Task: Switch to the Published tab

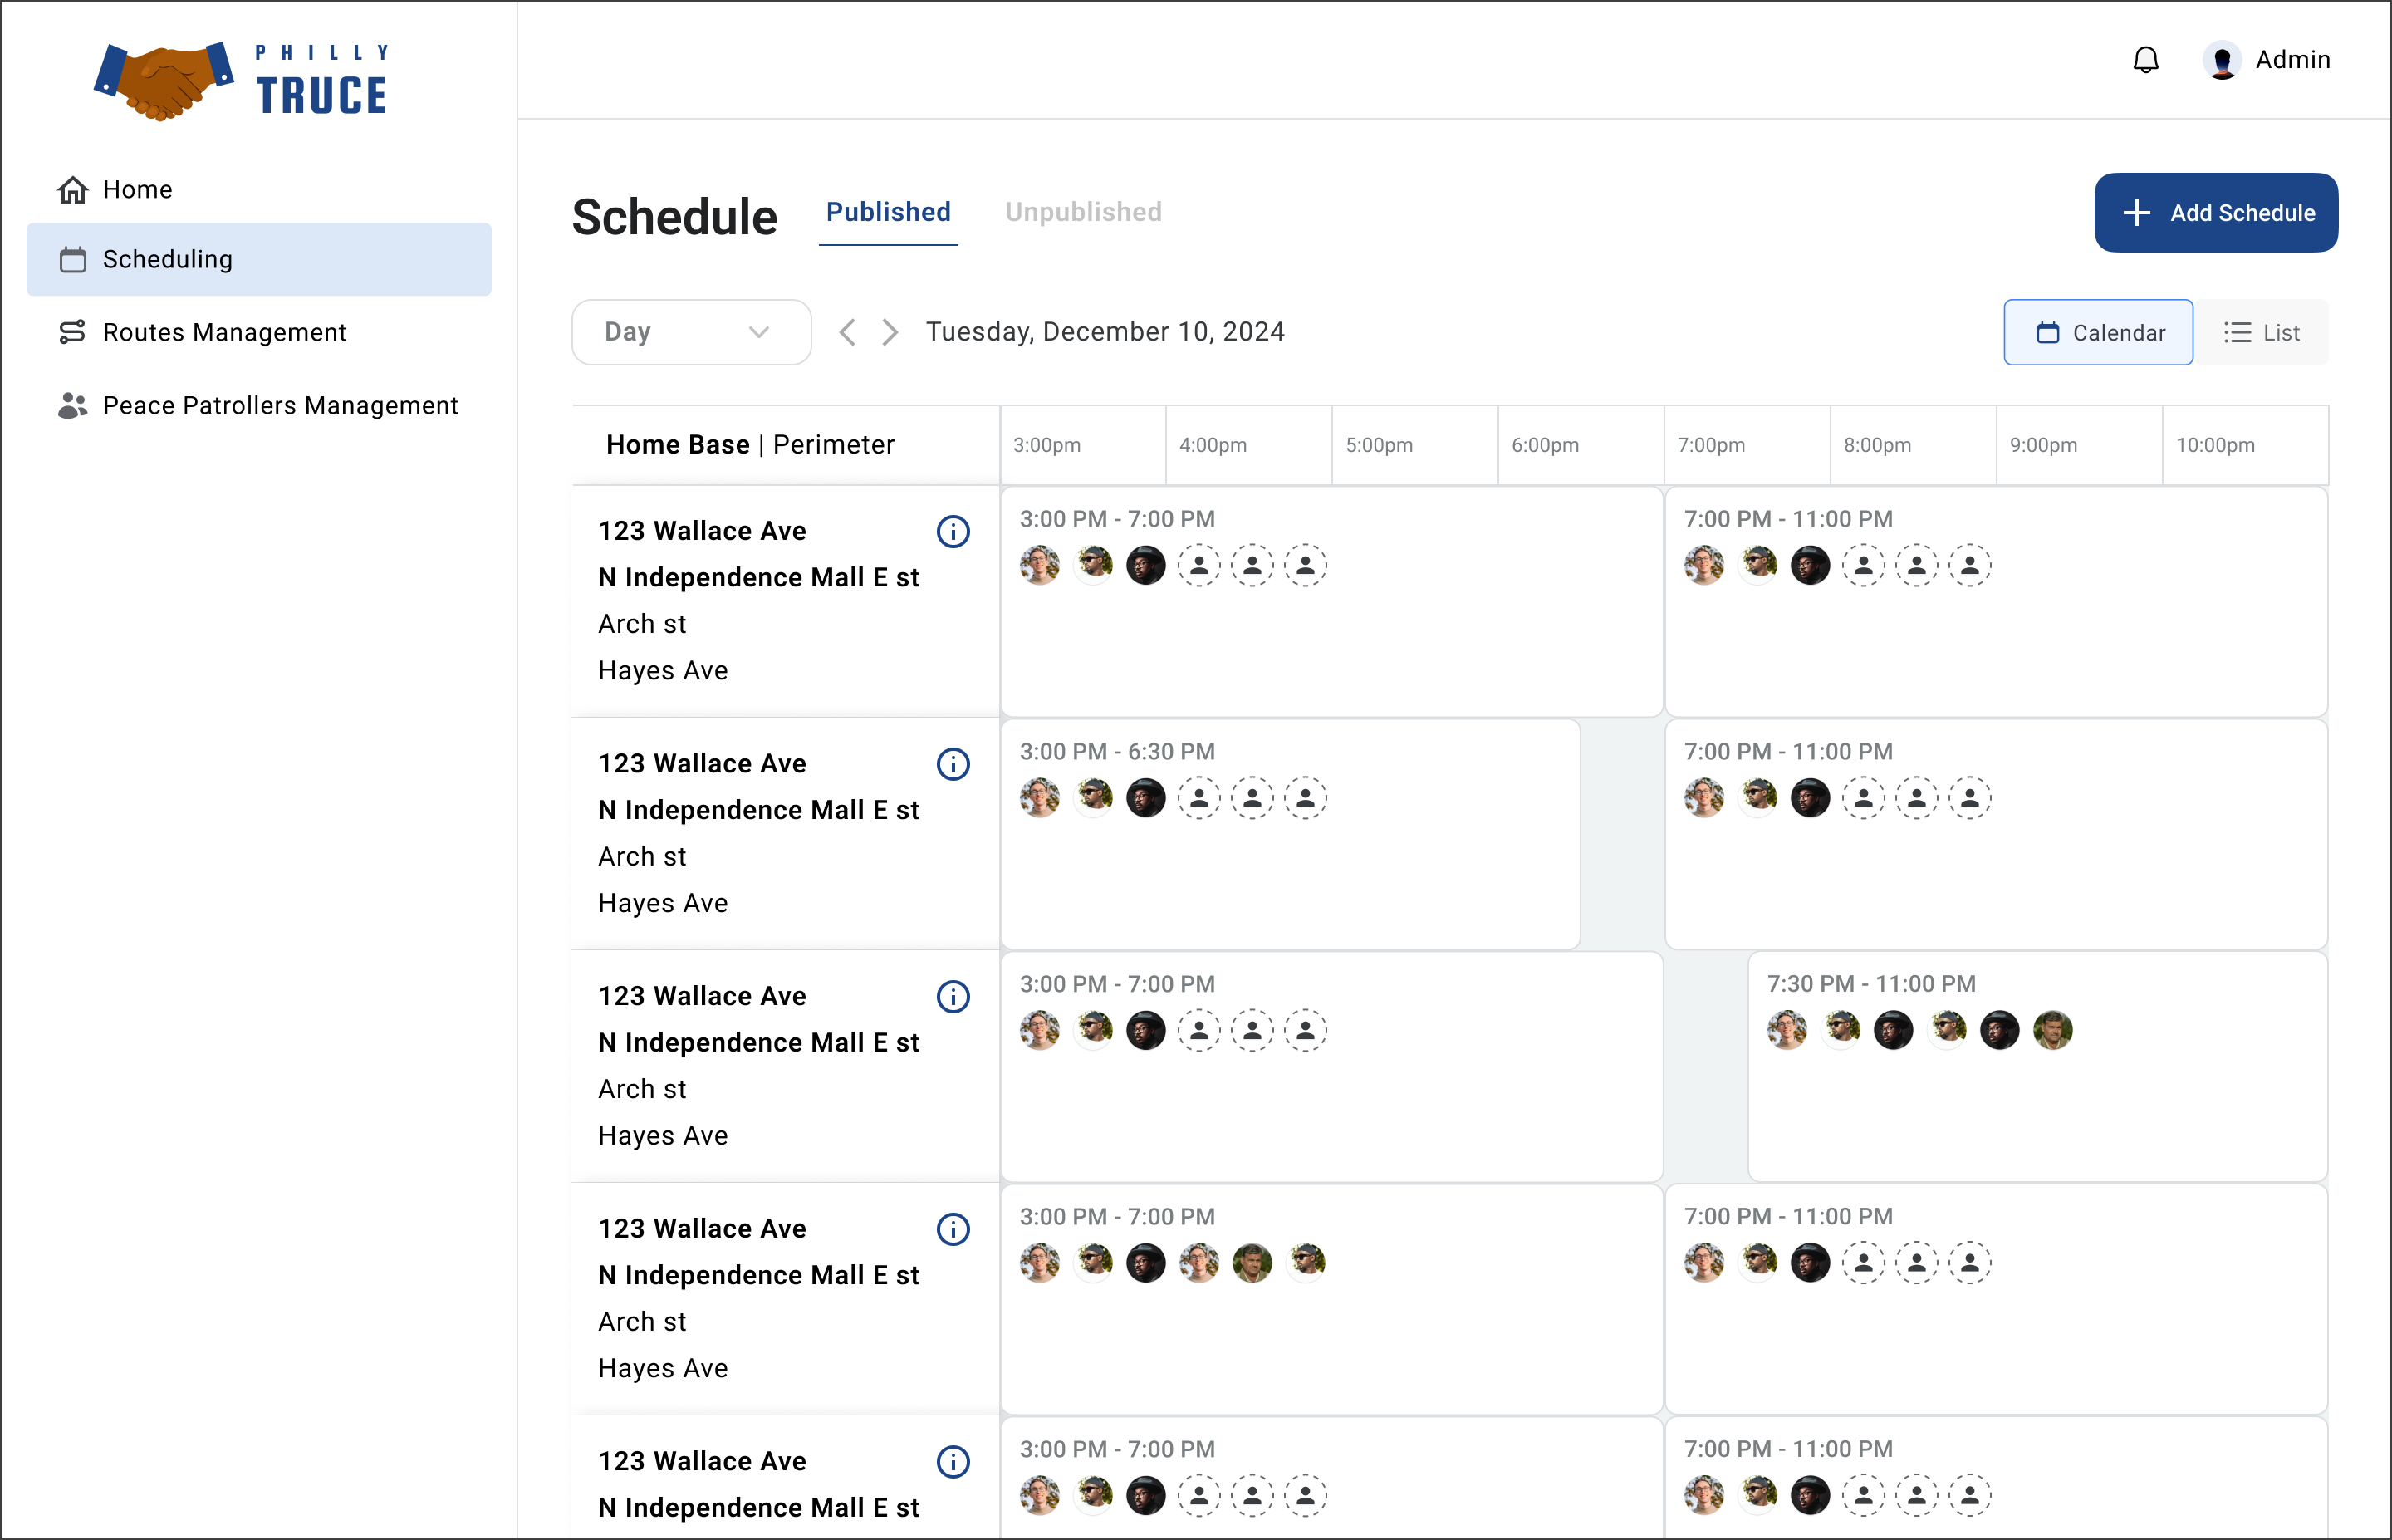Action: 888,212
